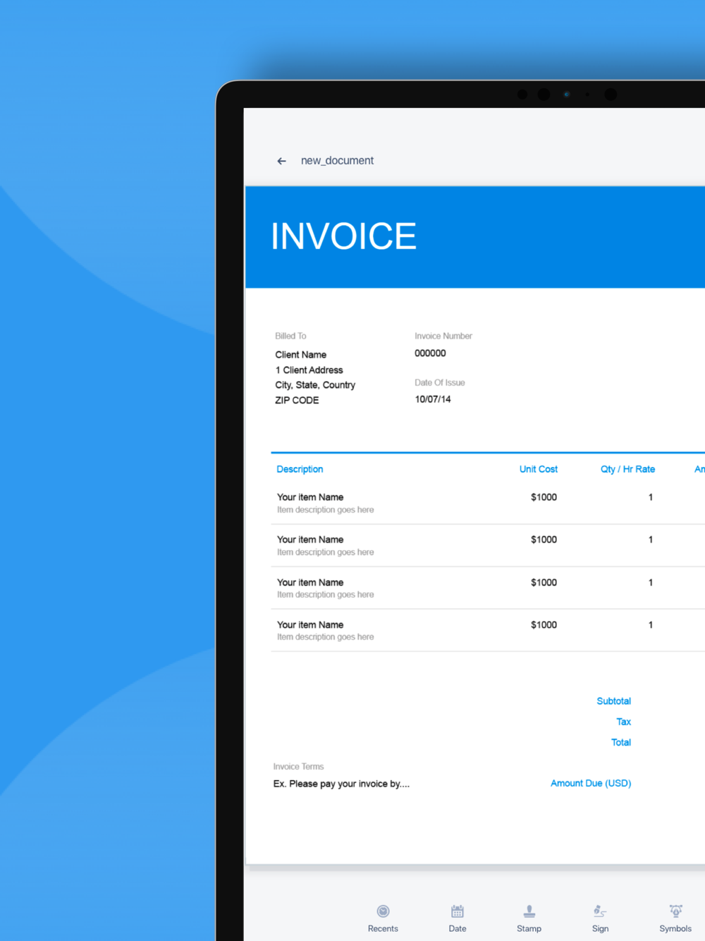Screen dimensions: 705x941
Task: Click the Invoice Terms label
Action: pos(298,766)
